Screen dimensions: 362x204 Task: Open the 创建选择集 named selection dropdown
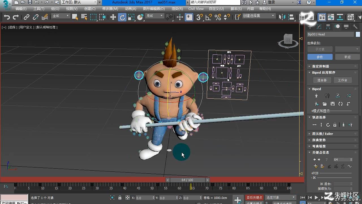tap(259, 16)
